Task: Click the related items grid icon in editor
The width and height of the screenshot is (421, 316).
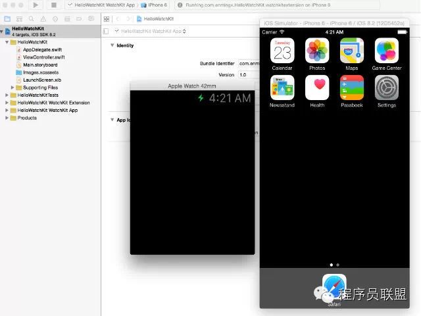Action: (107, 19)
